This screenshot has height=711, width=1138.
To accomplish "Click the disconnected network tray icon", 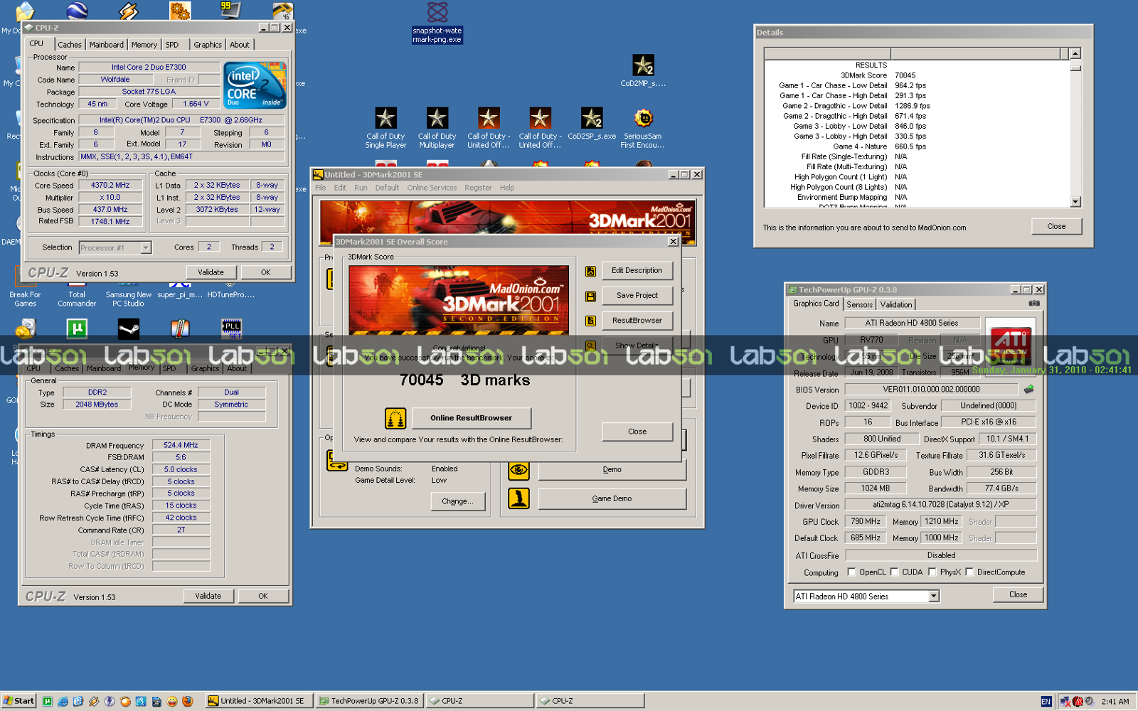I will pyautogui.click(x=1065, y=701).
